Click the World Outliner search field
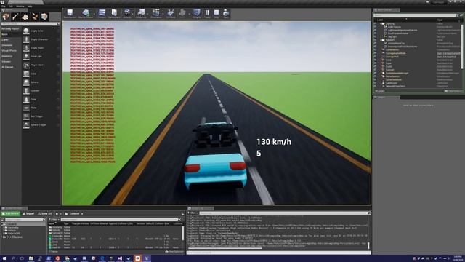Image resolution: width=465 pixels, height=262 pixels. coord(415,15)
